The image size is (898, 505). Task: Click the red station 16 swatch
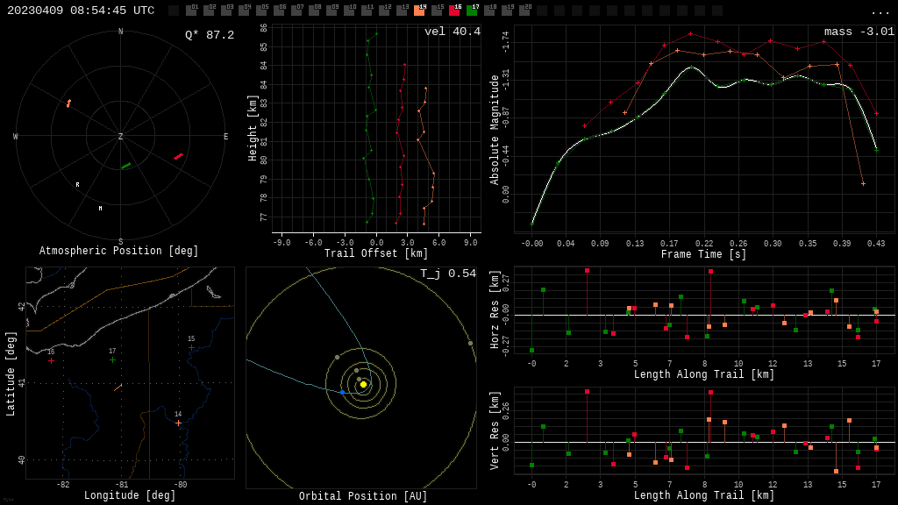(x=454, y=11)
